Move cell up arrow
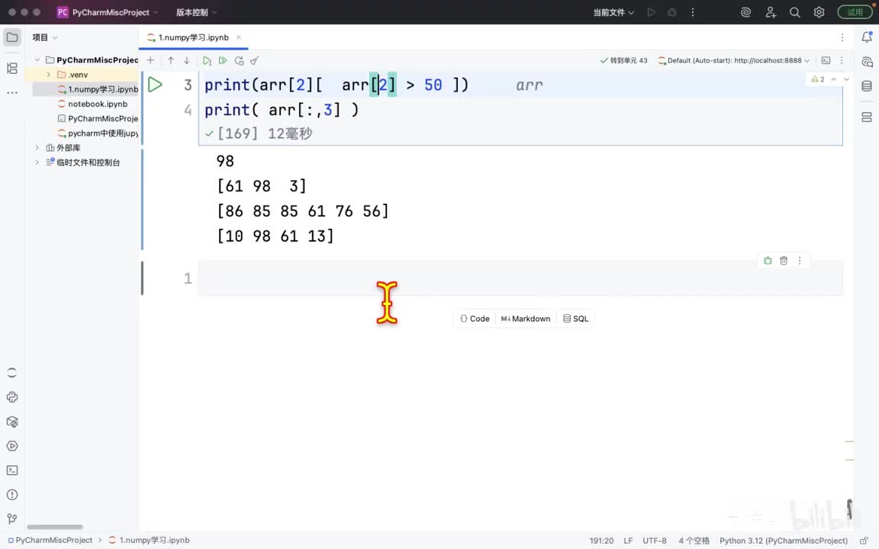 (x=170, y=60)
